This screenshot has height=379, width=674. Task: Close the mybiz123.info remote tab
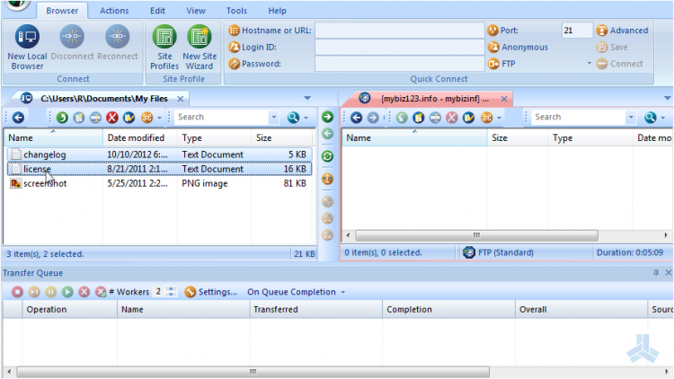[x=504, y=99]
